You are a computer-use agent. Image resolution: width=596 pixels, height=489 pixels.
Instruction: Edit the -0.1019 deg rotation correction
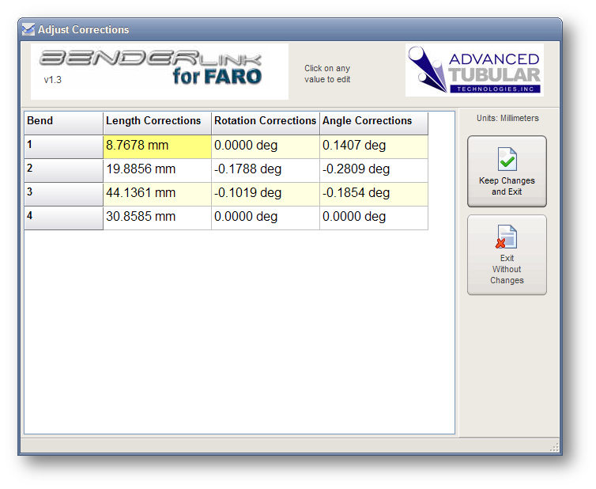265,193
